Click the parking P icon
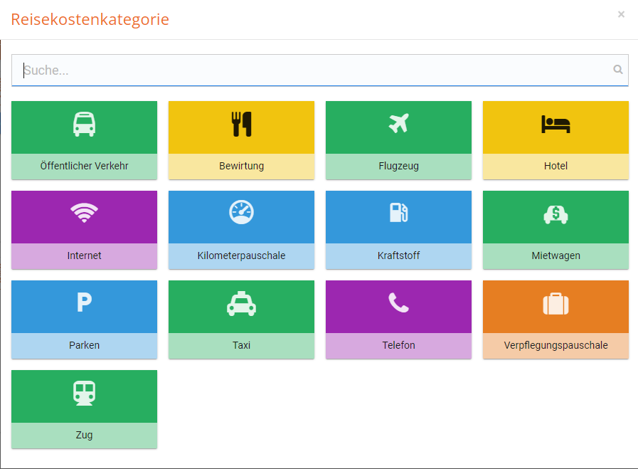638x469 pixels. [84, 303]
